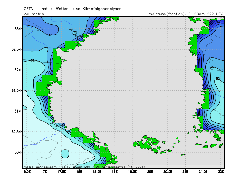Click the contour label 36
The width and height of the screenshot is (247, 185).
212,67
